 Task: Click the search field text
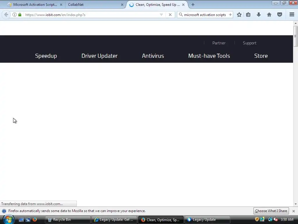click(205, 15)
